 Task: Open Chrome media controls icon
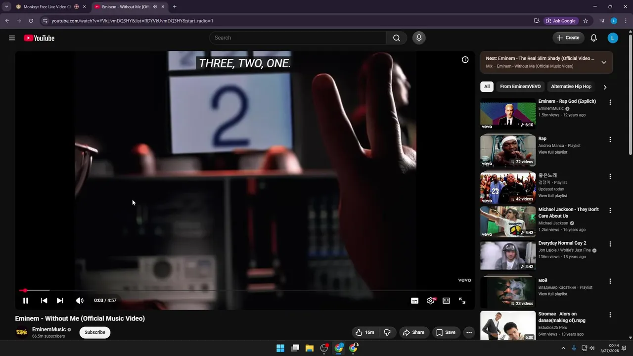tap(602, 21)
